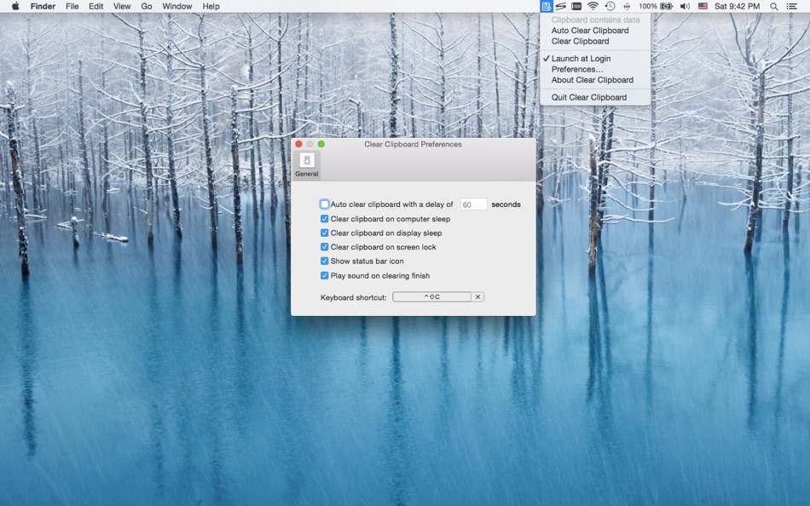This screenshot has height=506, width=810.
Task: Click the Clear Clipboard status bar icon
Action: (546, 6)
